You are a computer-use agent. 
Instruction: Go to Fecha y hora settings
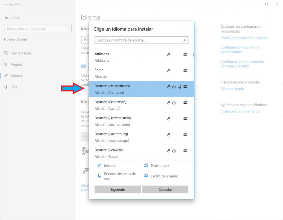point(21,53)
